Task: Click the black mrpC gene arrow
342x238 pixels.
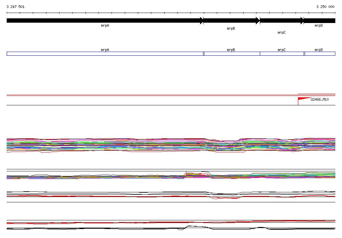Action: 282,21
